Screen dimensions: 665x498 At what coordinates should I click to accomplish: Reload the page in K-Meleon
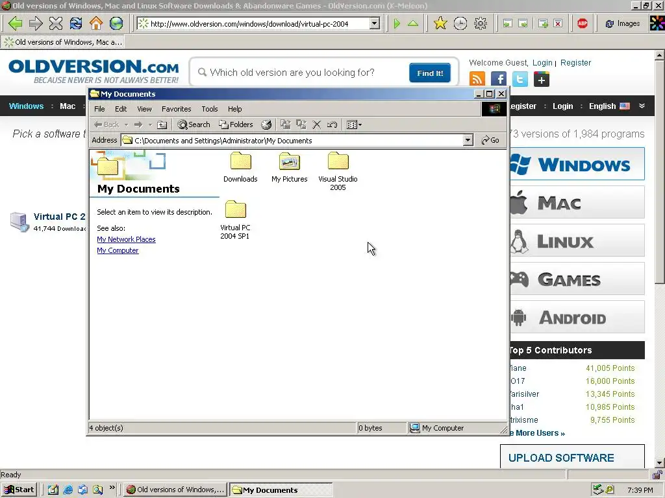76,23
